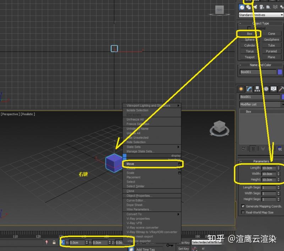Screen dimensions: 284x251
Task: Open the Standard Primitives dropdown
Action: [261, 15]
